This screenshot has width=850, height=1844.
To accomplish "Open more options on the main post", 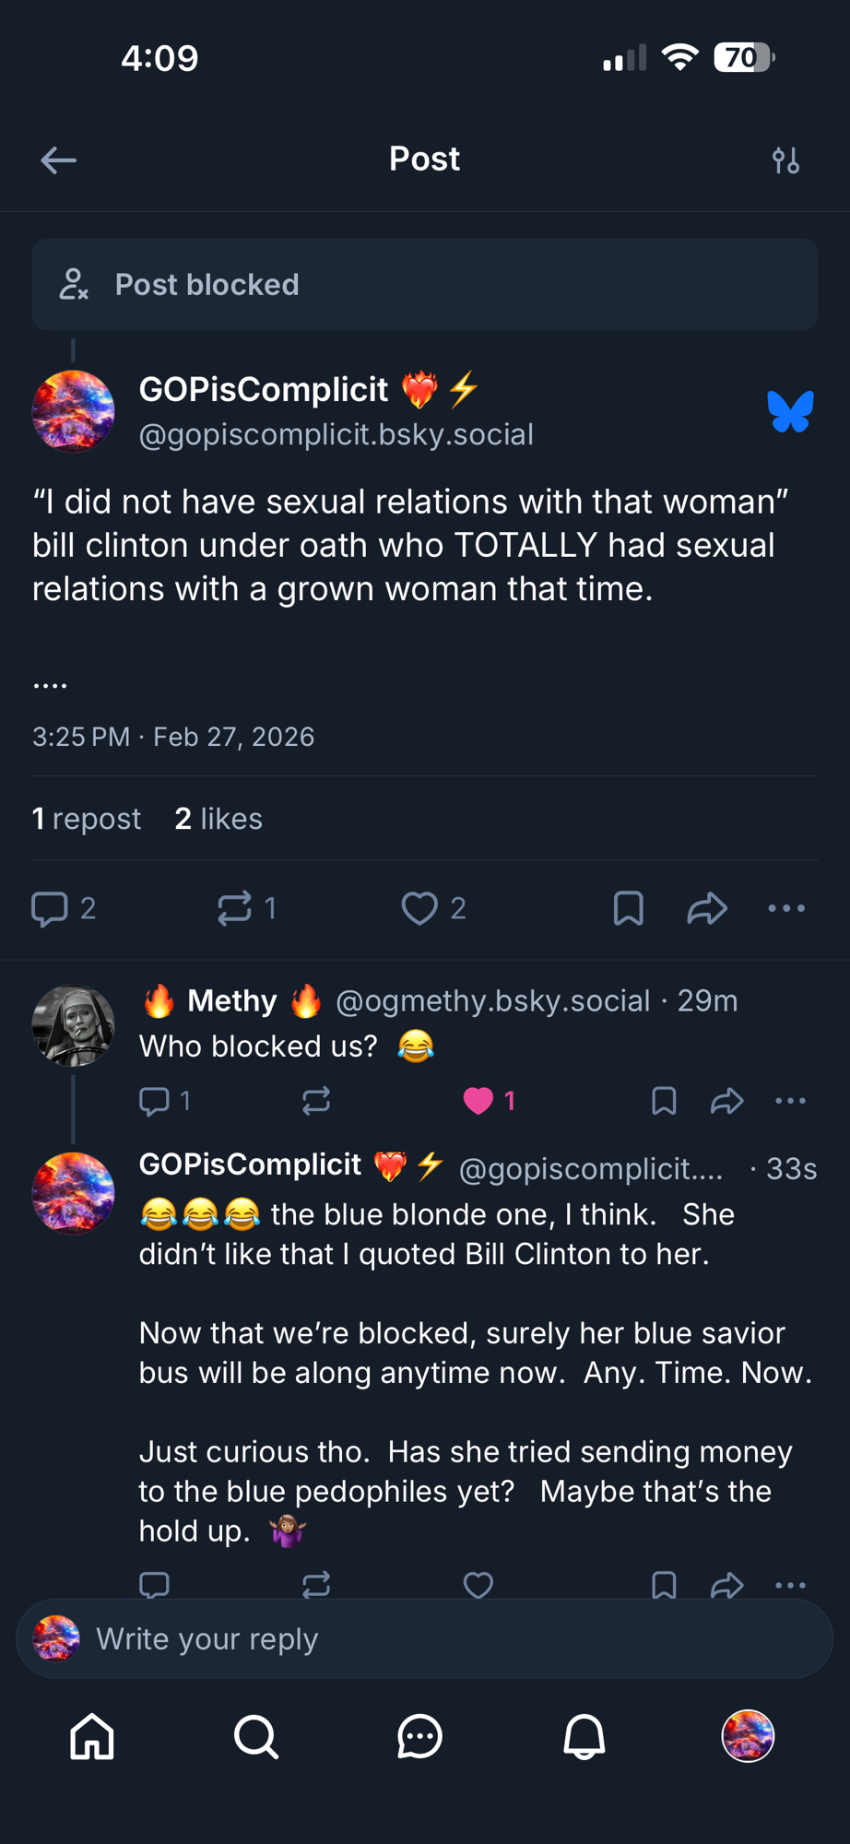I will [x=786, y=908].
